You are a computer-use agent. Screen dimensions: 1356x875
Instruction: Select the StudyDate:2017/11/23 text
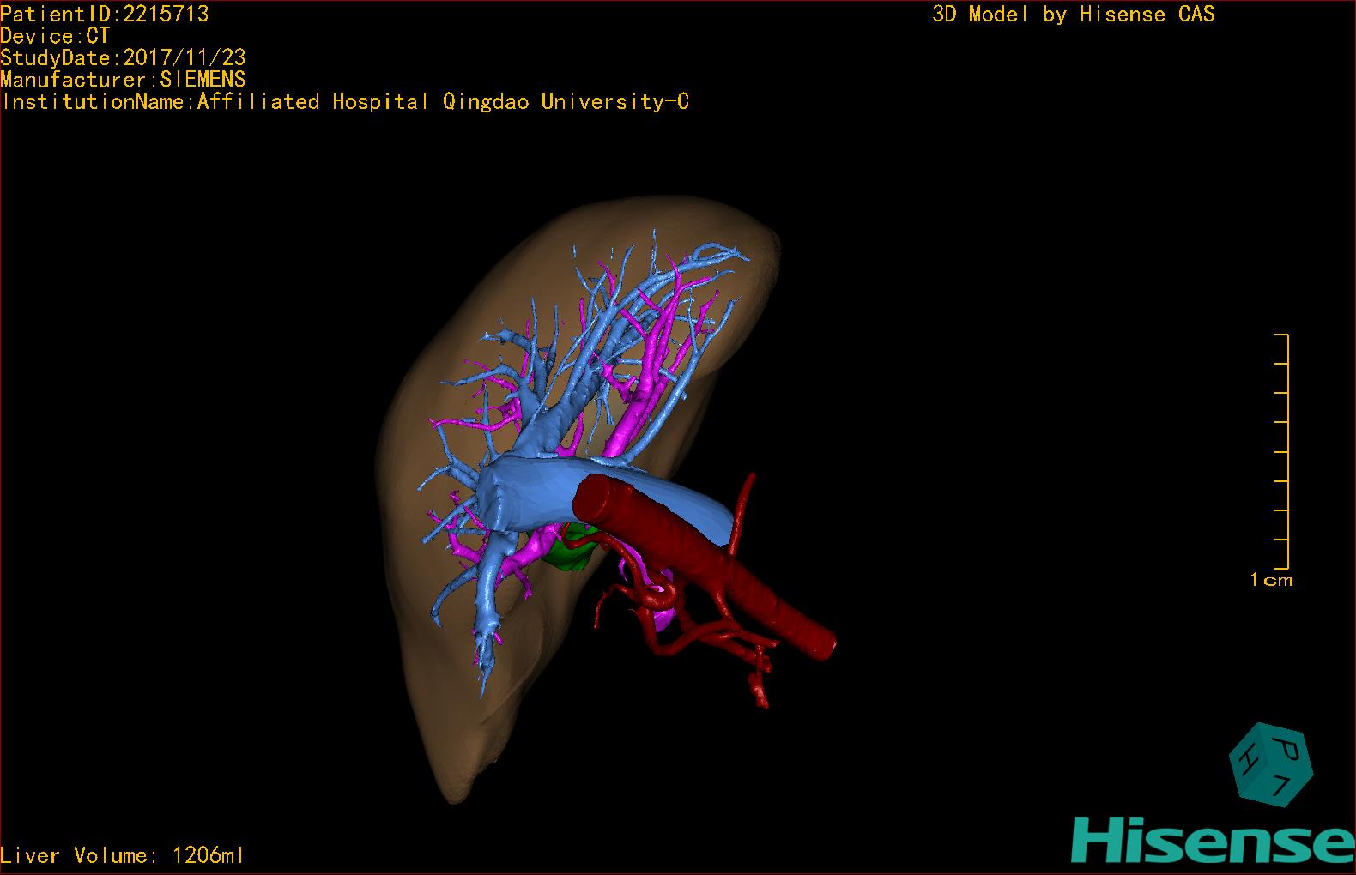[123, 58]
